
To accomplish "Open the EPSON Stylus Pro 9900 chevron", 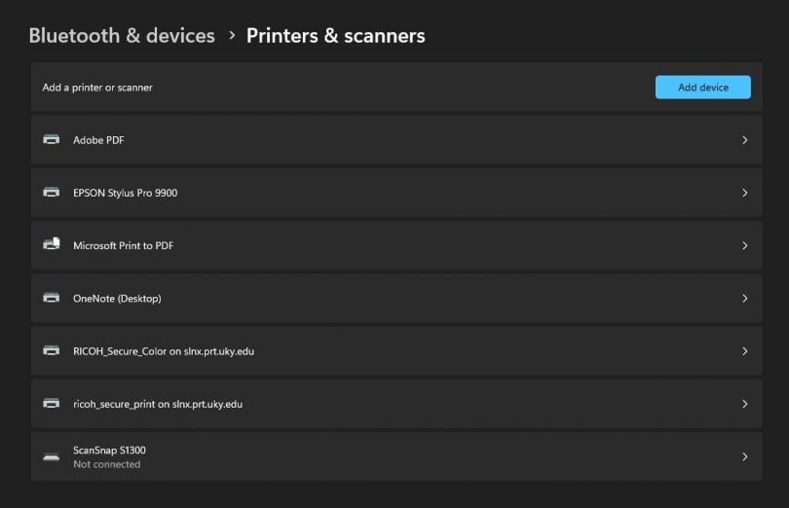I will point(745,193).
